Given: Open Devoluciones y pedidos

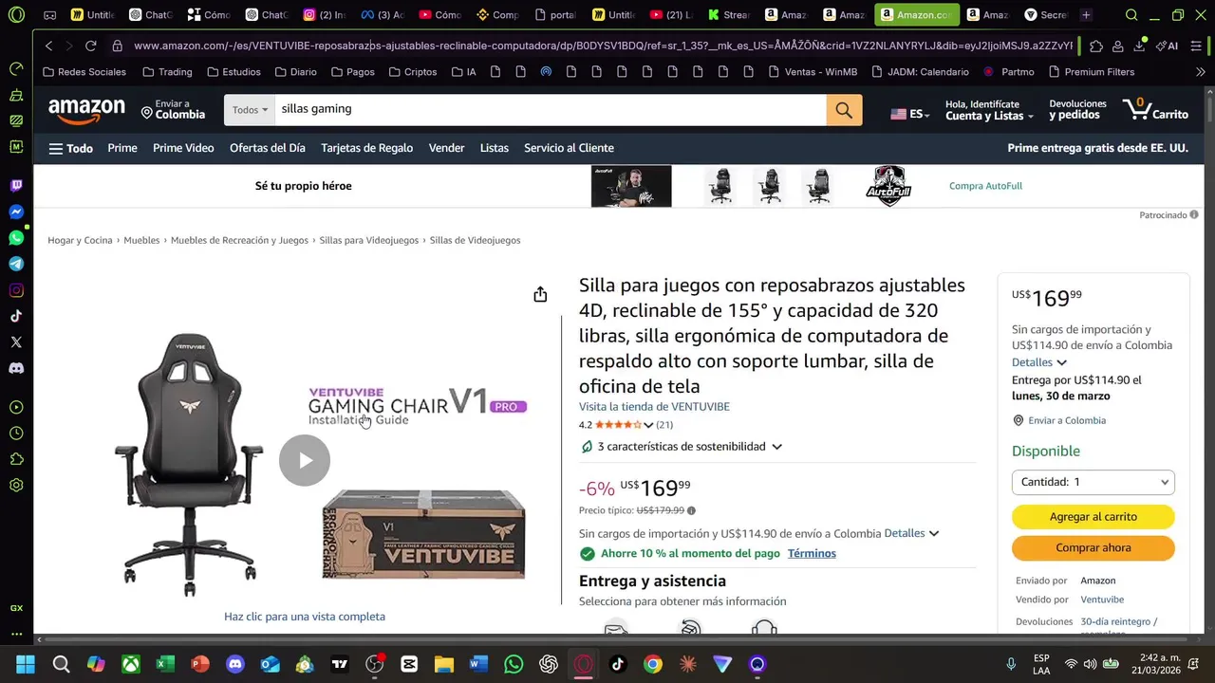Looking at the screenshot, I should coord(1077,110).
